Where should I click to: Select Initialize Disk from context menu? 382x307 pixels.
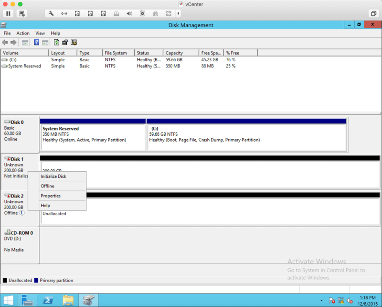[x=53, y=176]
